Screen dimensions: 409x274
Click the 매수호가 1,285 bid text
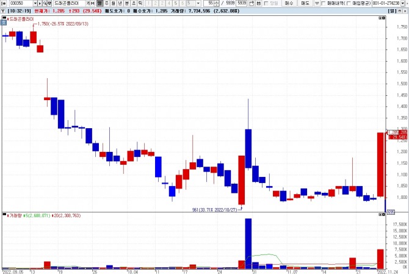pos(150,11)
